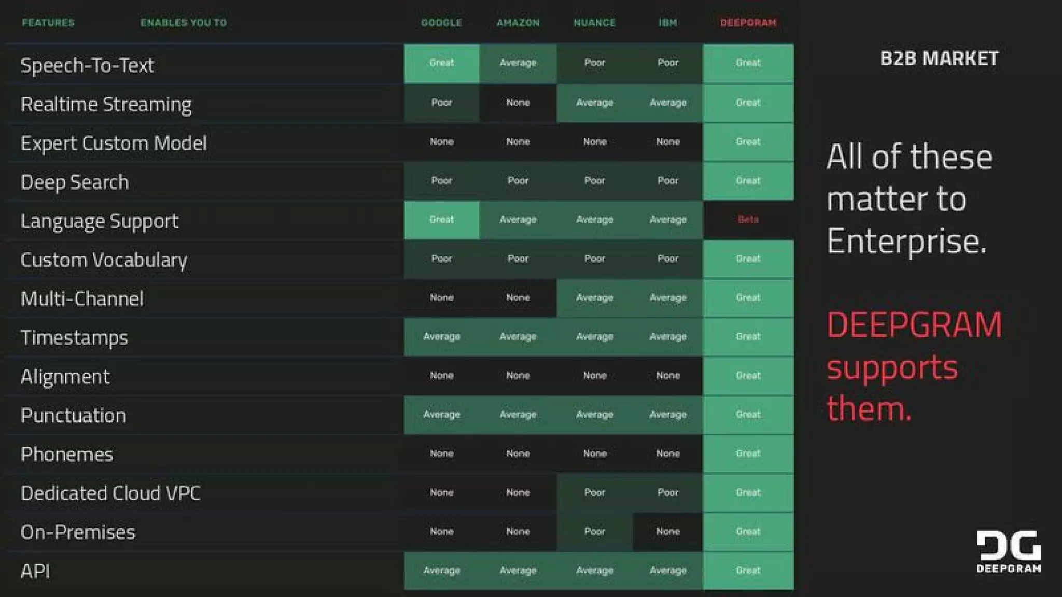Click the Deepgram DG logo
Image resolution: width=1062 pixels, height=597 pixels.
tap(1009, 551)
